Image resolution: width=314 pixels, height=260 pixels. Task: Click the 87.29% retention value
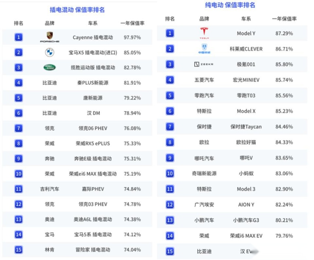point(284,33)
